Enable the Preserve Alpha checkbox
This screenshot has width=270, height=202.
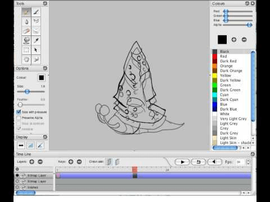pos(19,118)
